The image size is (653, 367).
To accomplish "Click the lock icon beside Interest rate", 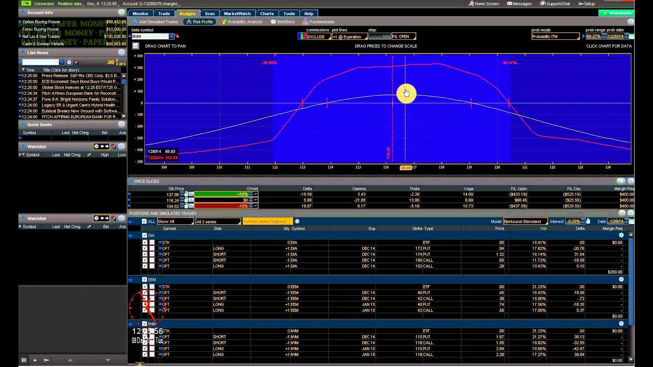I will 588,221.
